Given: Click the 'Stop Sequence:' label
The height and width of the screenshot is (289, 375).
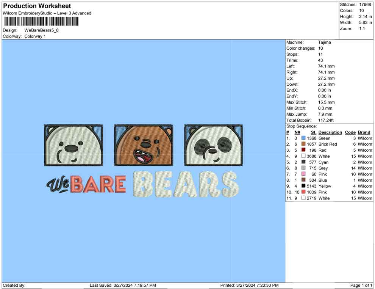Looking at the screenshot, I should (x=302, y=126).
